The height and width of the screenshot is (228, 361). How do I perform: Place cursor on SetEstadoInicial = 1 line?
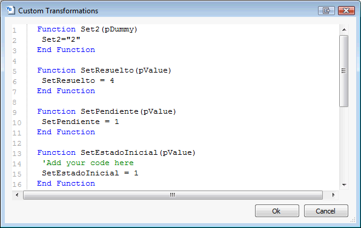(90, 173)
